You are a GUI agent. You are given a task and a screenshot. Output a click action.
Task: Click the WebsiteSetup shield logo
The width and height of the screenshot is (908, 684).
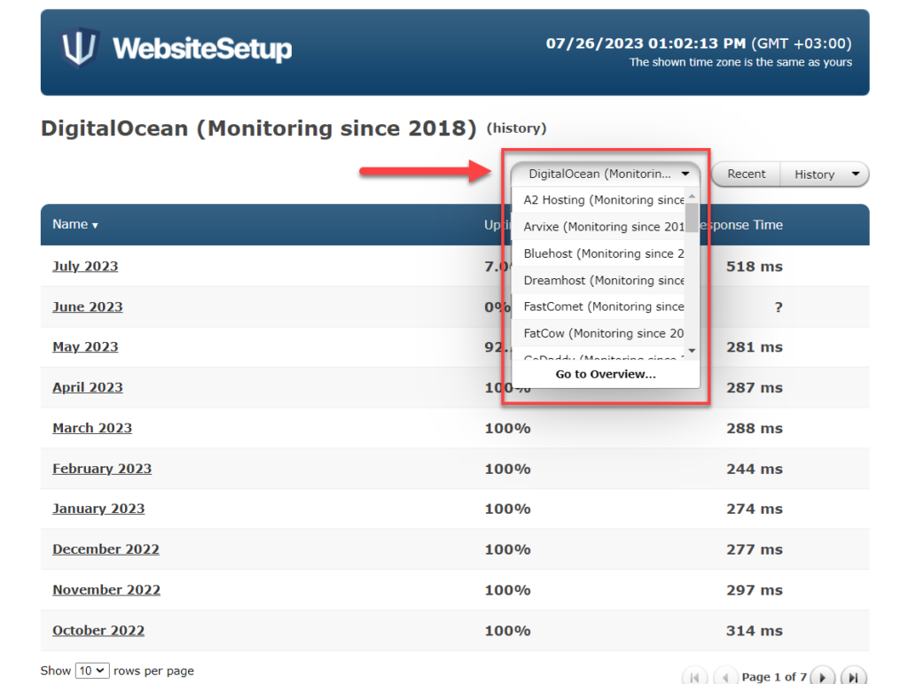(80, 48)
